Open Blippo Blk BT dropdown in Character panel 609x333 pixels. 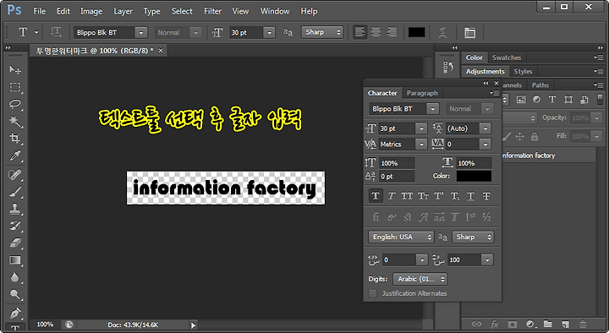pyautogui.click(x=433, y=109)
